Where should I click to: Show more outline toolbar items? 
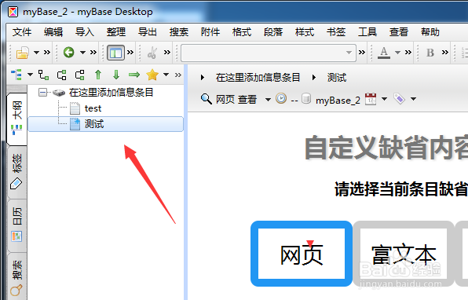pos(178,75)
